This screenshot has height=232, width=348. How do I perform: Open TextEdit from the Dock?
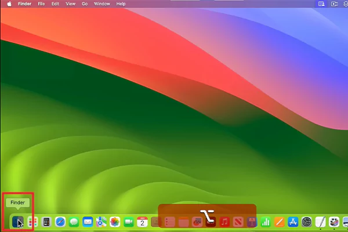(321, 222)
